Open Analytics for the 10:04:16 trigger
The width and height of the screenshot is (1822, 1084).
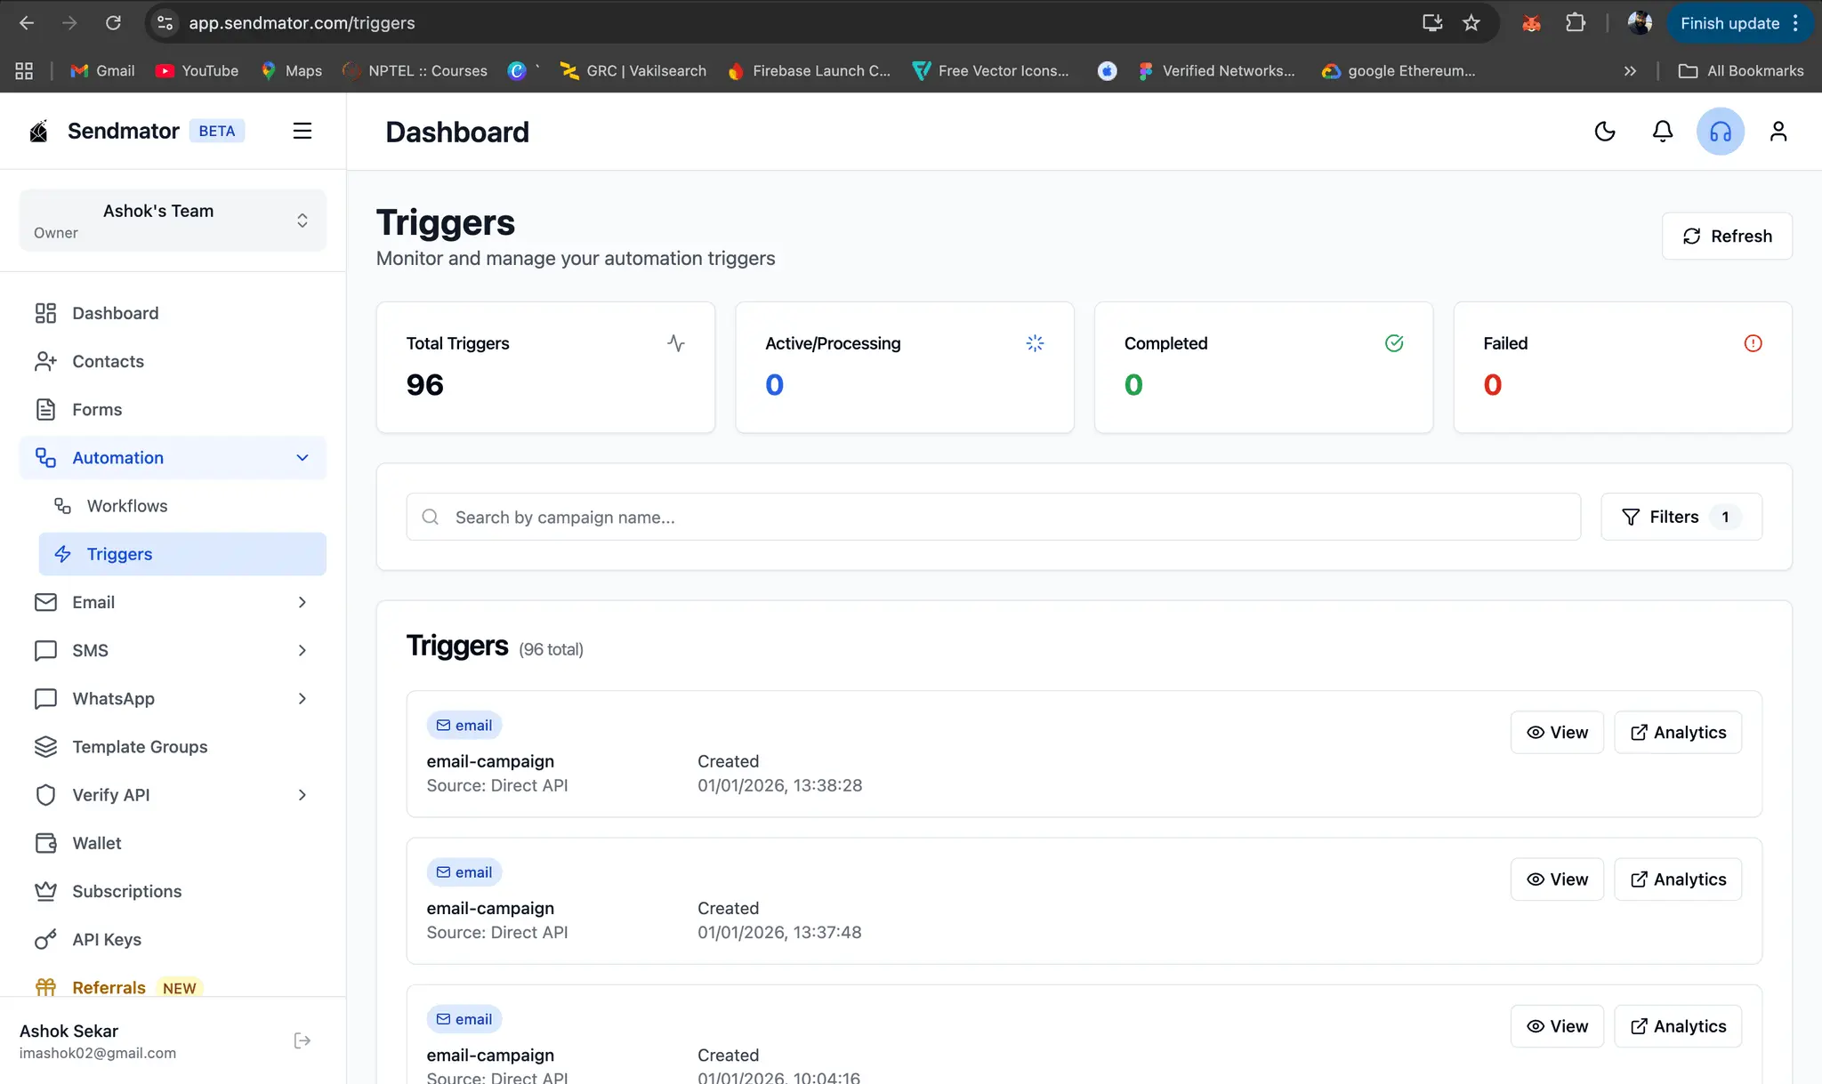point(1678,1026)
